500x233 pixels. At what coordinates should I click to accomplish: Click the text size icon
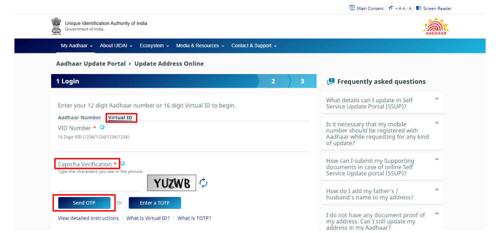pos(391,8)
